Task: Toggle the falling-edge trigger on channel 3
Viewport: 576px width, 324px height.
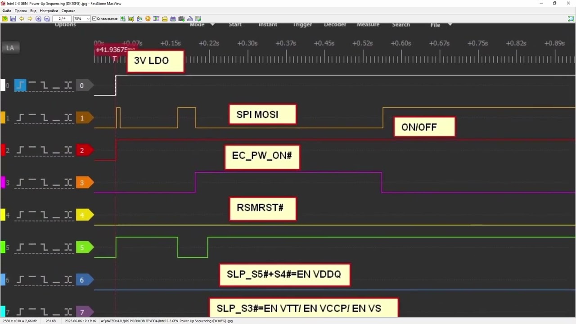Action: click(44, 183)
